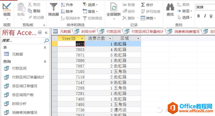The width and height of the screenshot is (215, 116).
Task: Switch to 时段分析 document tab
Action: point(85,32)
